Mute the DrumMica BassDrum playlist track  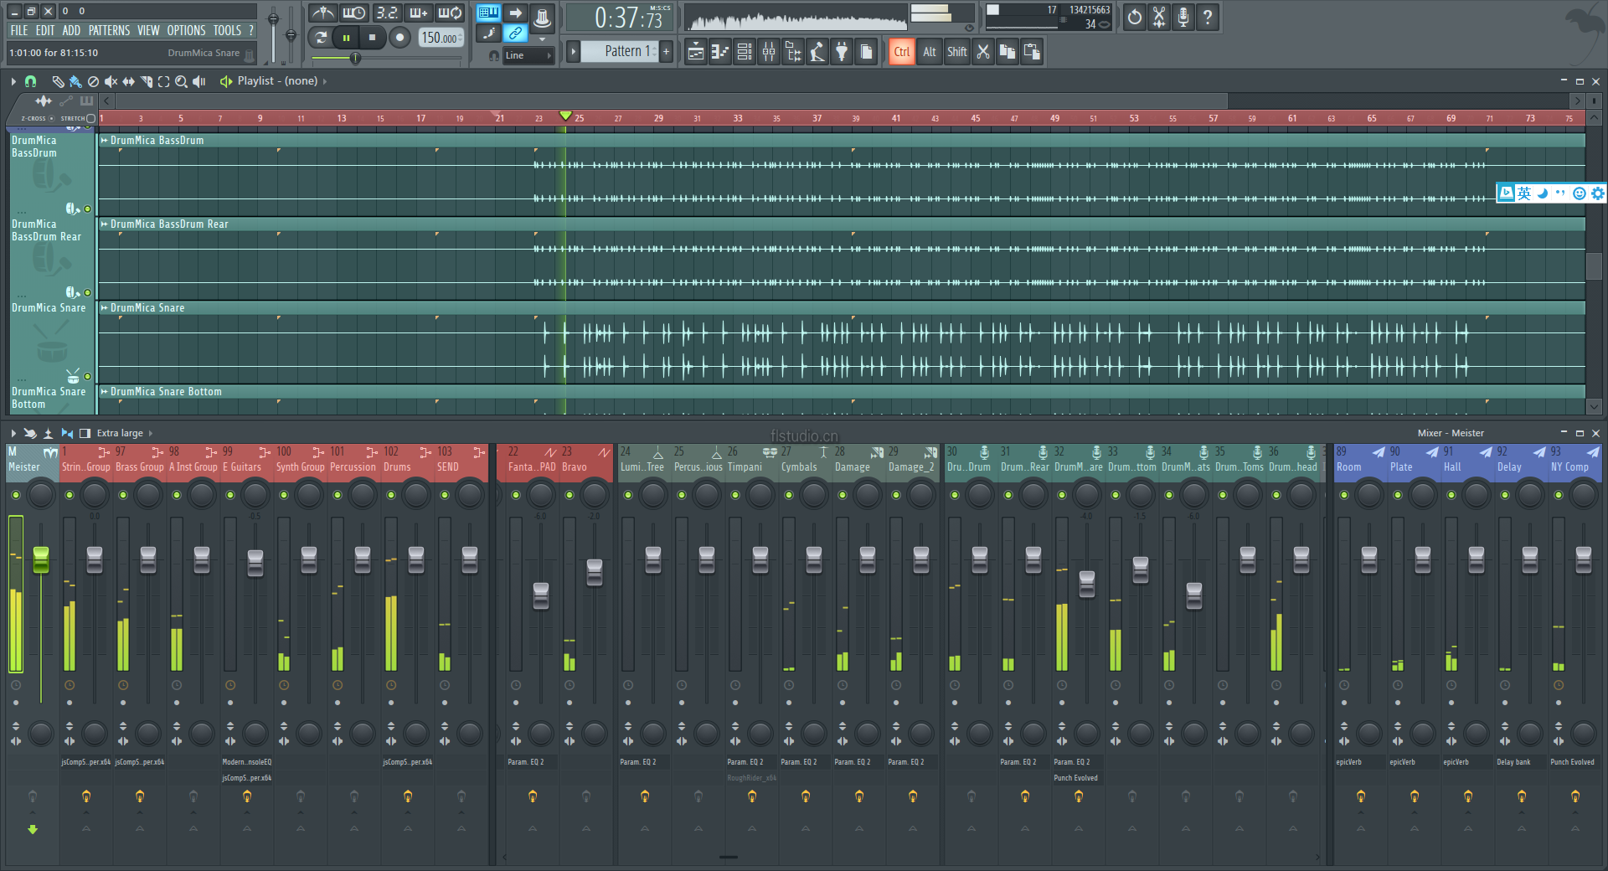[87, 209]
